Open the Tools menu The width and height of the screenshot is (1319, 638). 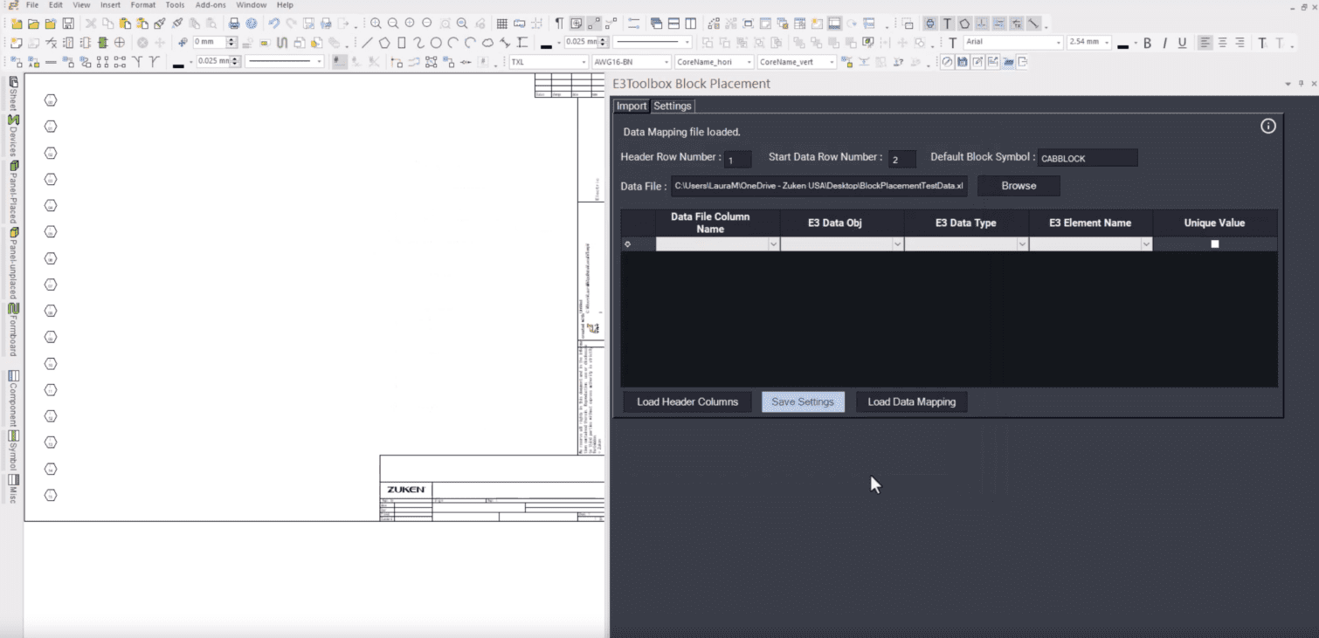tap(175, 5)
